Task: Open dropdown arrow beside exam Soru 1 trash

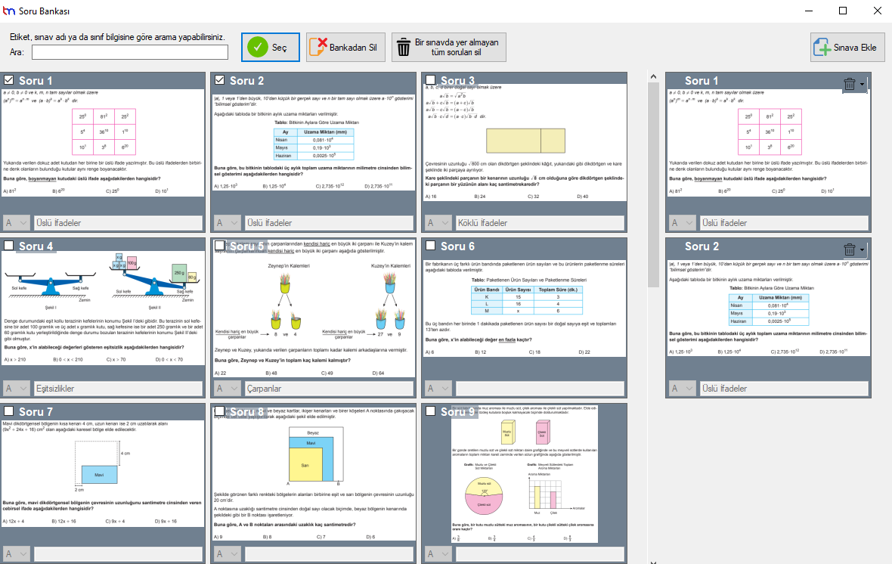Action: click(863, 84)
